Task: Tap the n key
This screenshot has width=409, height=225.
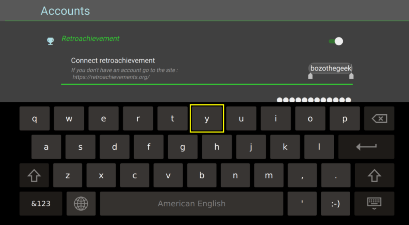Action: [235, 176]
